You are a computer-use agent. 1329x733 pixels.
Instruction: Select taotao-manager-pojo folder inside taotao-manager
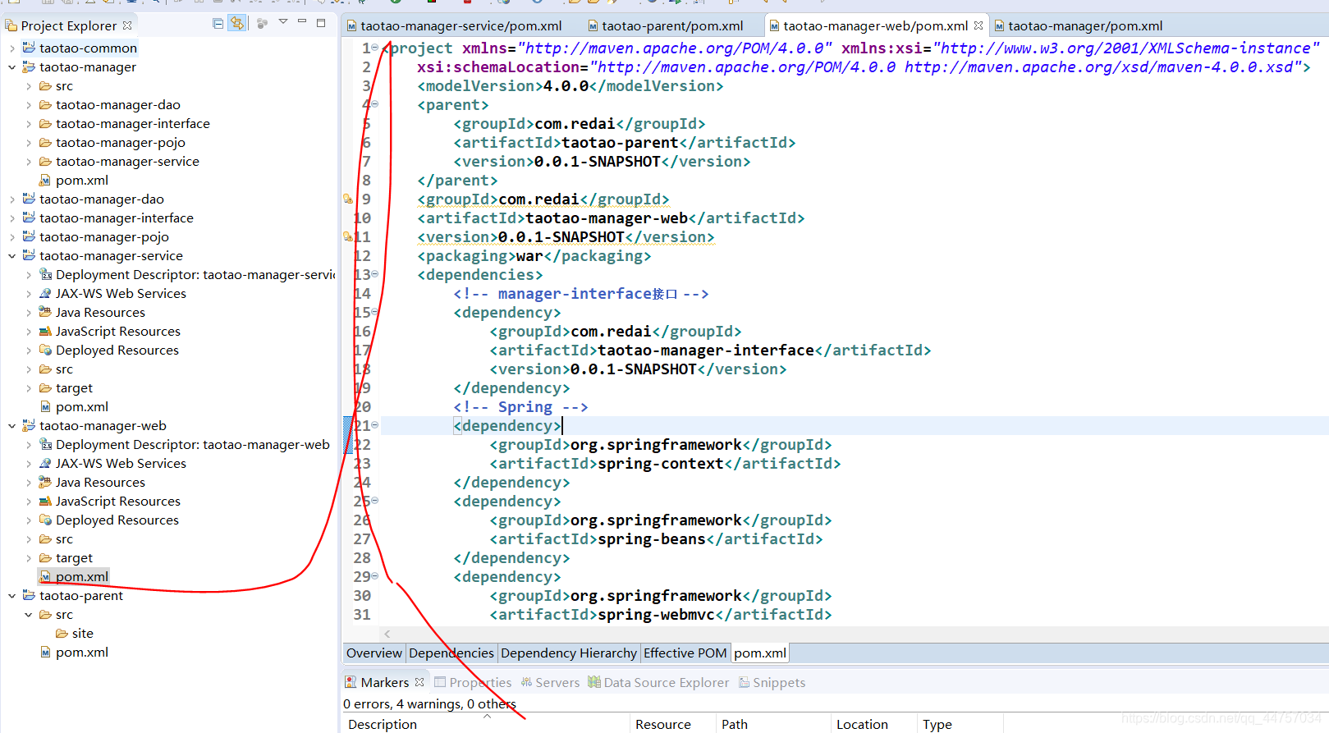pyautogui.click(x=120, y=143)
